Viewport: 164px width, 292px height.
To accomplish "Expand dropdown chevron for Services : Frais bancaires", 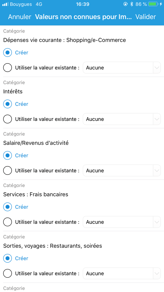I will click(x=157, y=222).
